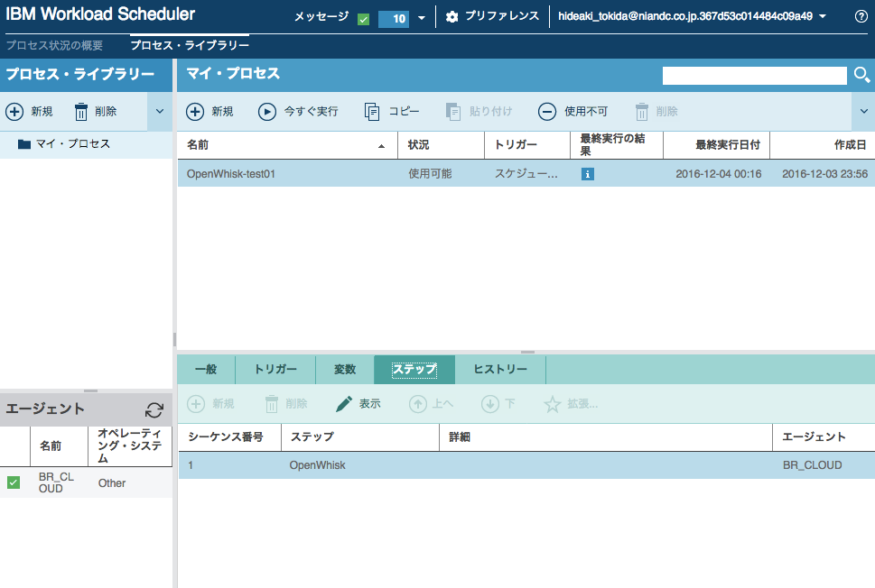Open the ヒストリー tab
The width and height of the screenshot is (875, 588).
coord(500,370)
